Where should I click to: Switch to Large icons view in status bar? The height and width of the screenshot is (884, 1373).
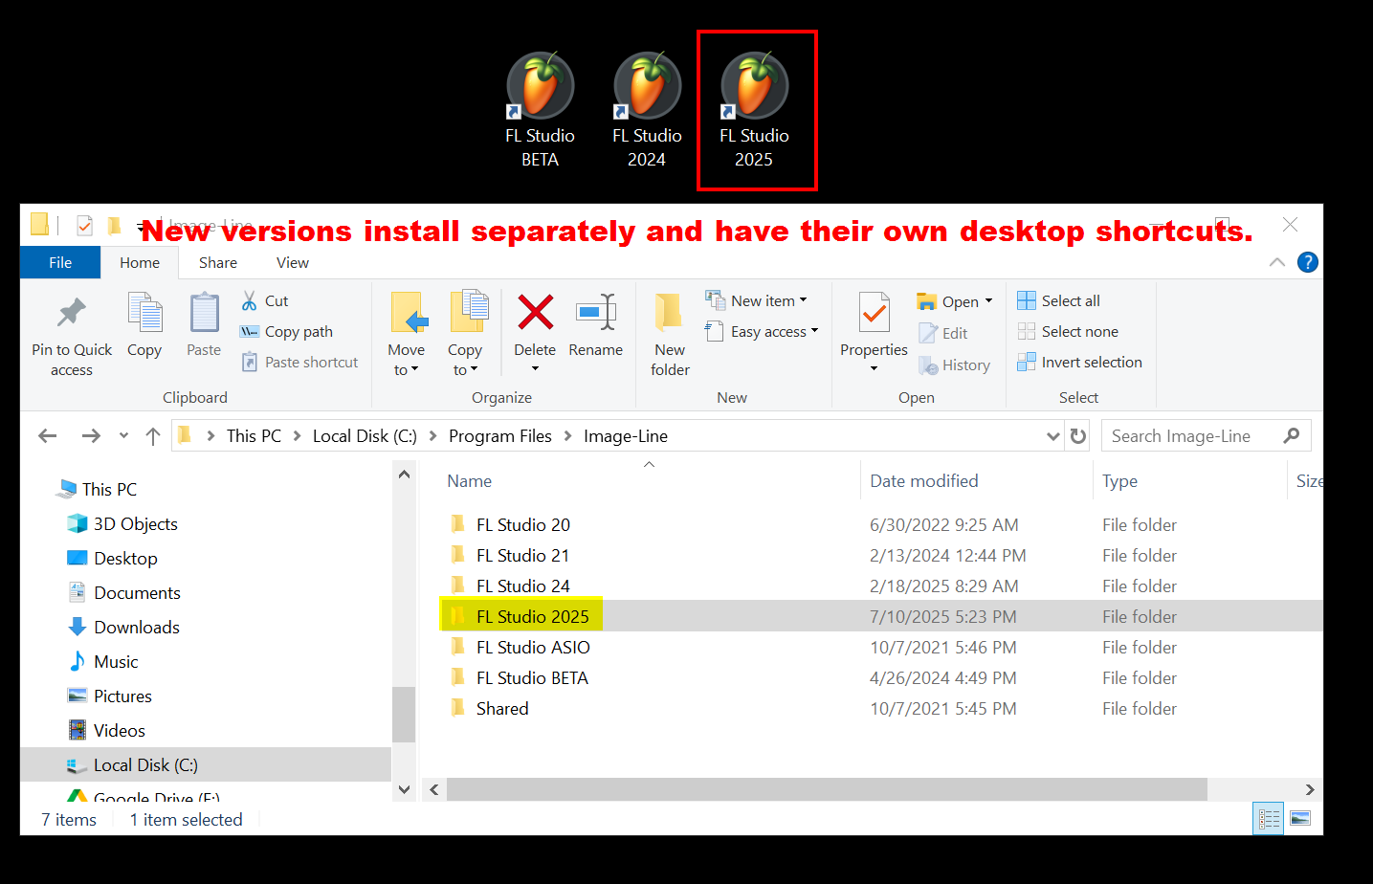point(1300,819)
